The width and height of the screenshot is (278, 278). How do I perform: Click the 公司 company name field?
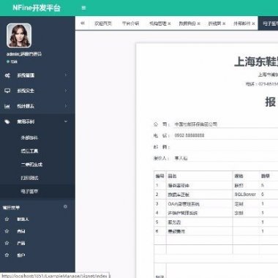point(225,124)
